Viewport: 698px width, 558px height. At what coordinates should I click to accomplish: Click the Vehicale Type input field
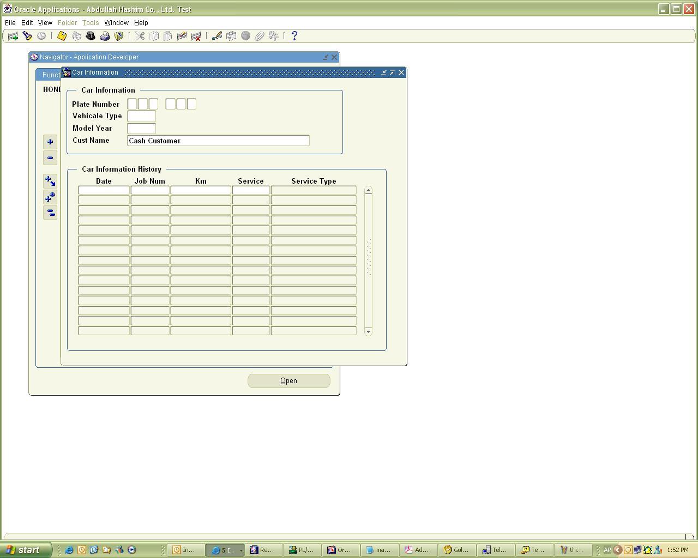coord(141,116)
